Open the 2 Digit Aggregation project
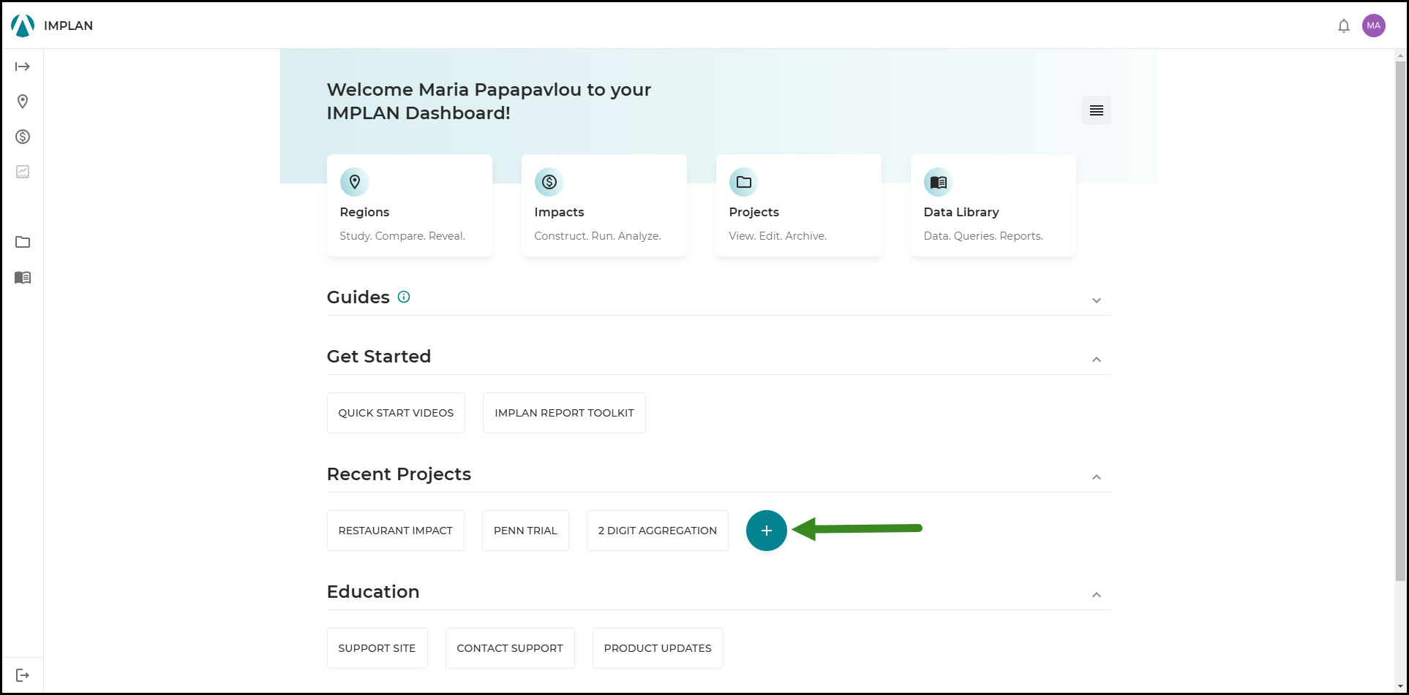 tap(658, 531)
